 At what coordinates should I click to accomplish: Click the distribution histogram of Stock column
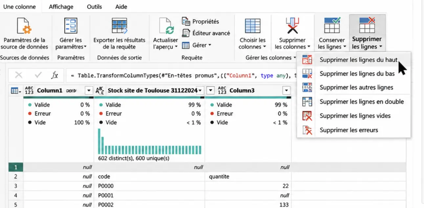pyautogui.click(x=149, y=141)
